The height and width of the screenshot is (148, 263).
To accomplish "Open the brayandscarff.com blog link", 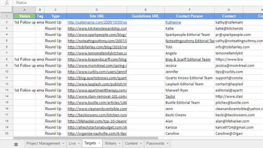I will pyautogui.click(x=97, y=59).
